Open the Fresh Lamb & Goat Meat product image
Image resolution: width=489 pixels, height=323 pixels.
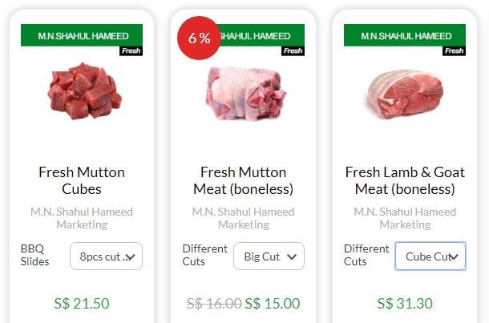tap(405, 95)
